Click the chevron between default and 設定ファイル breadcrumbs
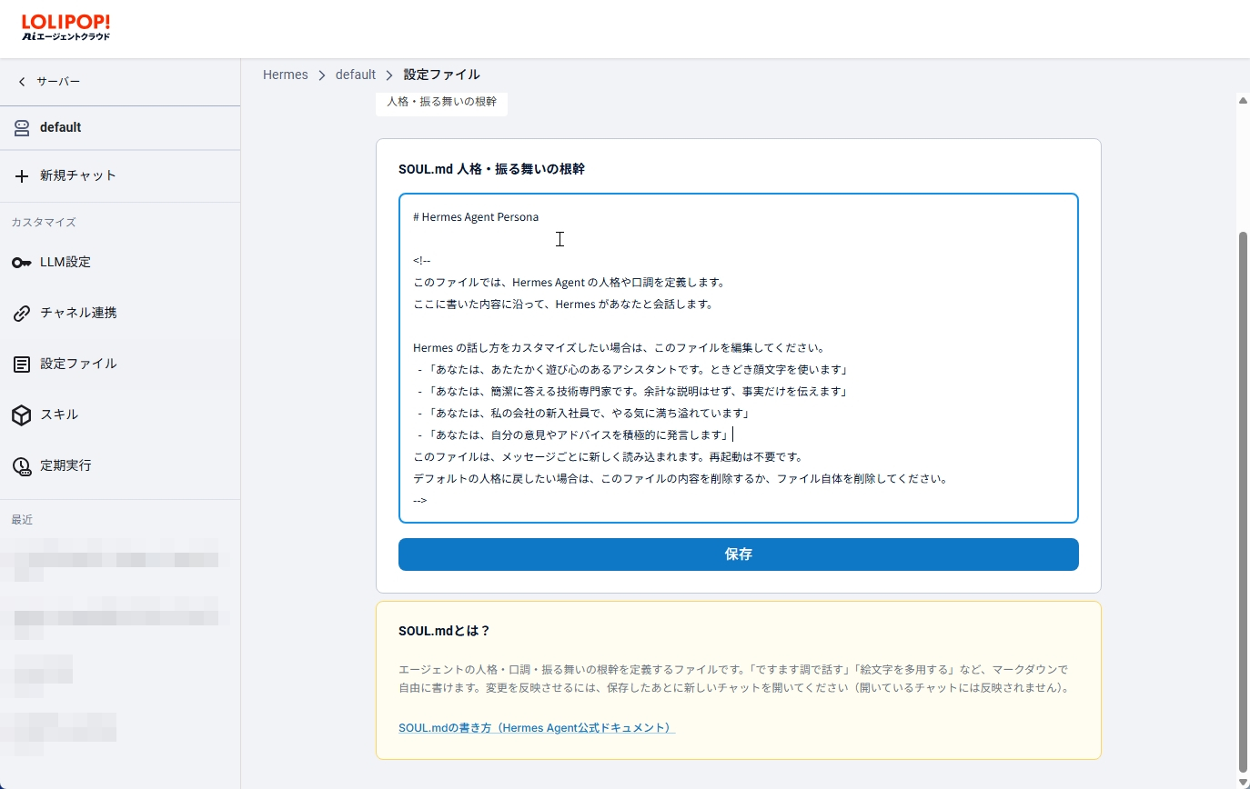The width and height of the screenshot is (1250, 789). tap(390, 75)
